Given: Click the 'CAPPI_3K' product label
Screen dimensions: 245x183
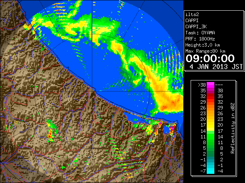Looking at the screenshot, I should pyautogui.click(x=196, y=27).
